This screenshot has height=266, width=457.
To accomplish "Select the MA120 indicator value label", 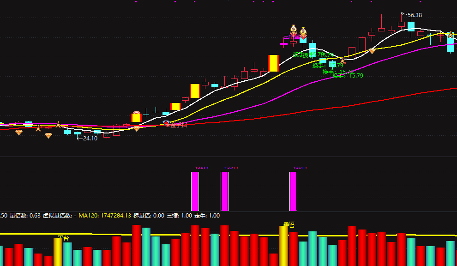I will point(105,216).
